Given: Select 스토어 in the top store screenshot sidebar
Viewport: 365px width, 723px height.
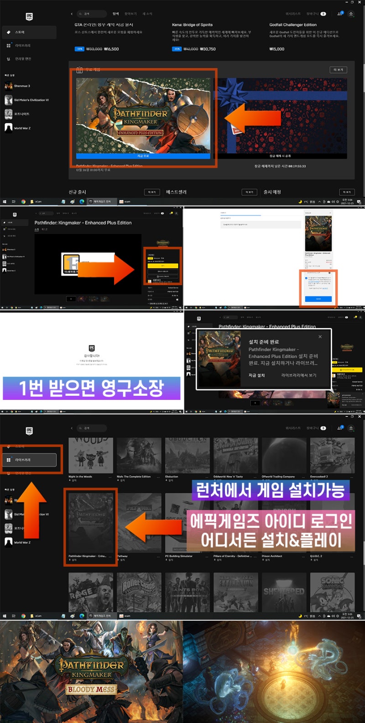Looking at the screenshot, I should 29,32.
